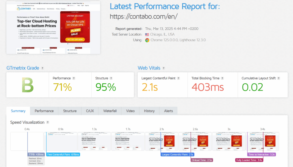Open the help icon beside GTmetrix Grade
The image size is (293, 167).
(42, 68)
